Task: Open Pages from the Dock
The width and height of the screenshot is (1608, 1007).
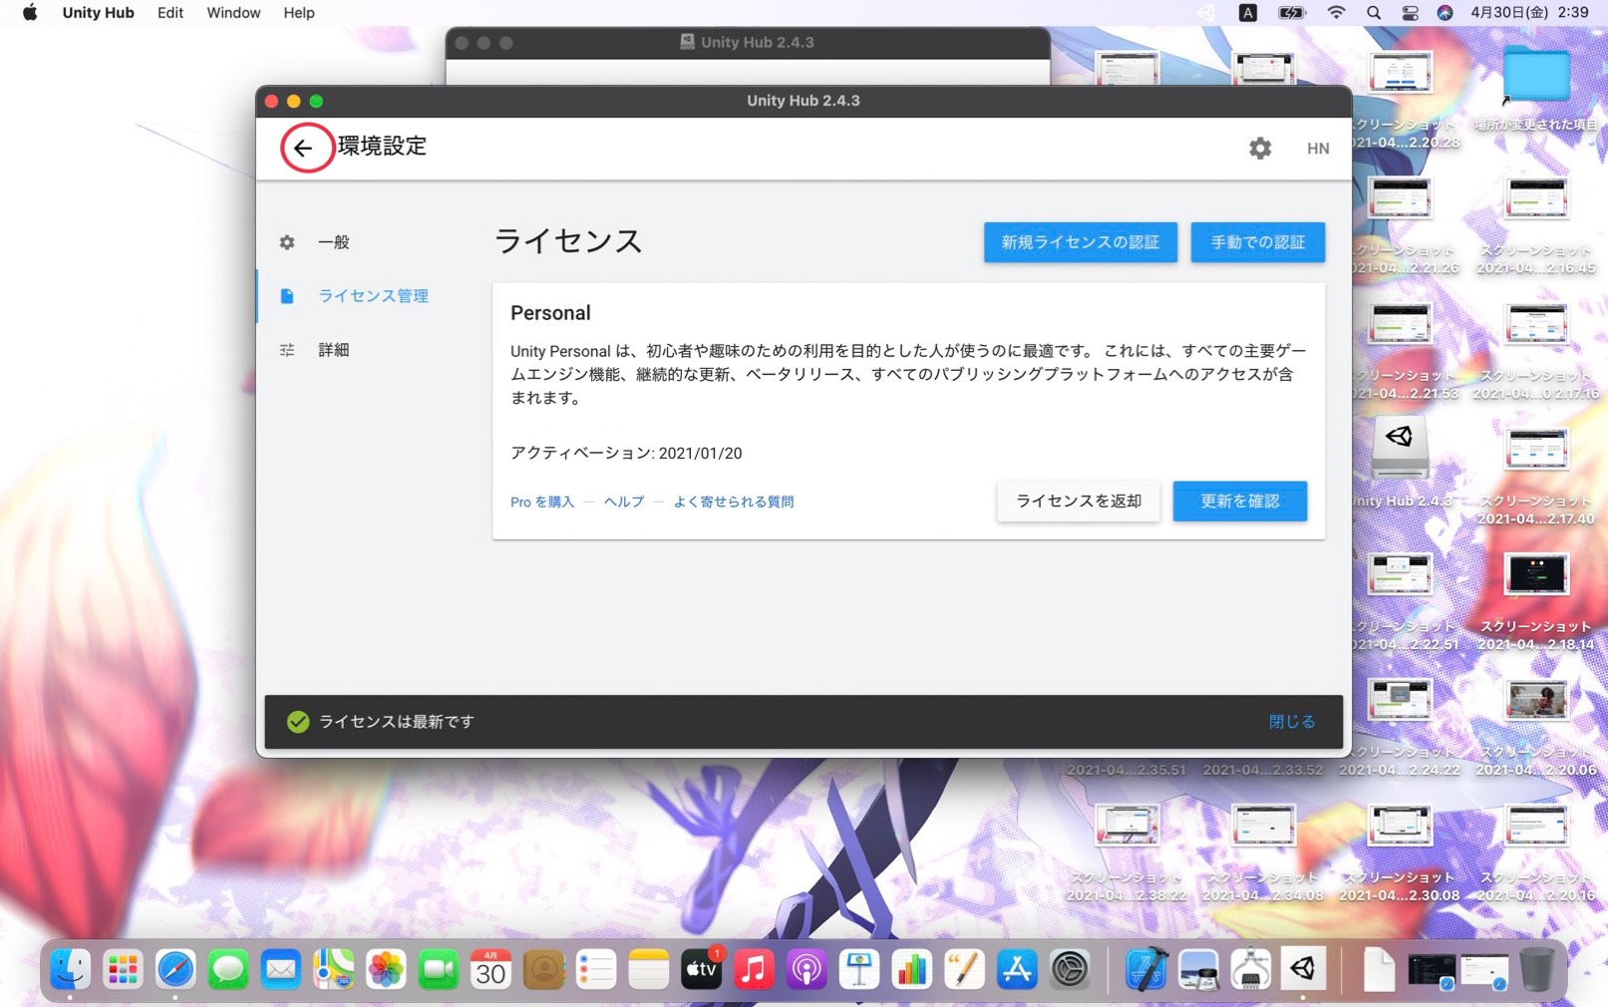Action: click(x=964, y=969)
